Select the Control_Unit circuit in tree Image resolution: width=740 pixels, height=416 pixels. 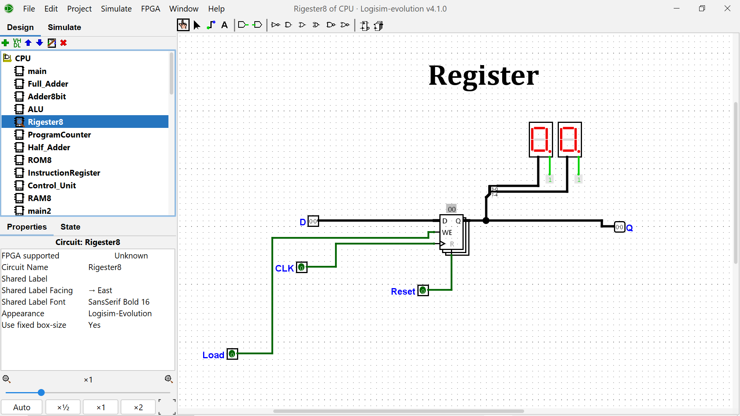coord(52,186)
